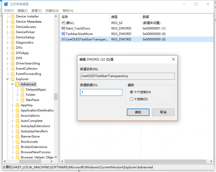Click the AppKey folder icon
This screenshot has width=216, height=172.
18,105
